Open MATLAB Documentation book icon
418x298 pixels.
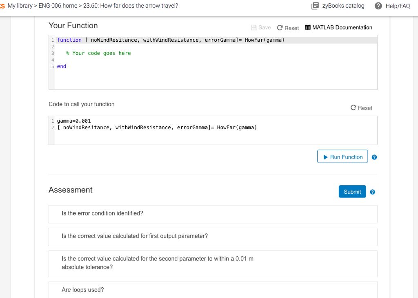click(x=308, y=27)
